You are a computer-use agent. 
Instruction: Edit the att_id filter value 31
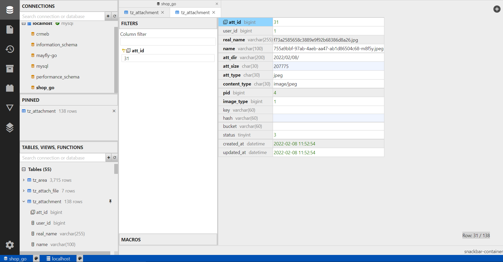point(168,58)
